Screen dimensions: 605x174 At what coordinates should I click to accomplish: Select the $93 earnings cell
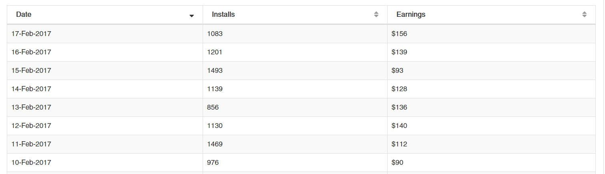coord(492,71)
